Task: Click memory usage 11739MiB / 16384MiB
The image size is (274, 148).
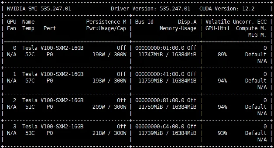Action: coord(167,133)
